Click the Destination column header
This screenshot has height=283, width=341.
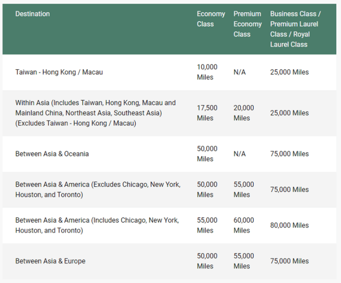click(32, 14)
